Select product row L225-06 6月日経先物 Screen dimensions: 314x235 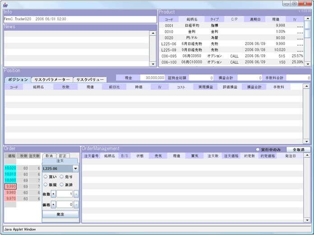point(231,44)
